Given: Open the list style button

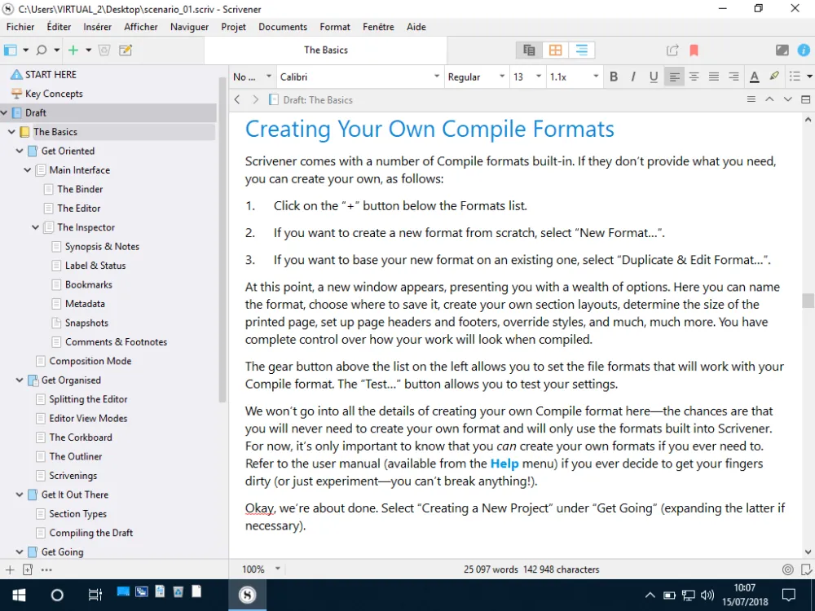Looking at the screenshot, I should 795,77.
